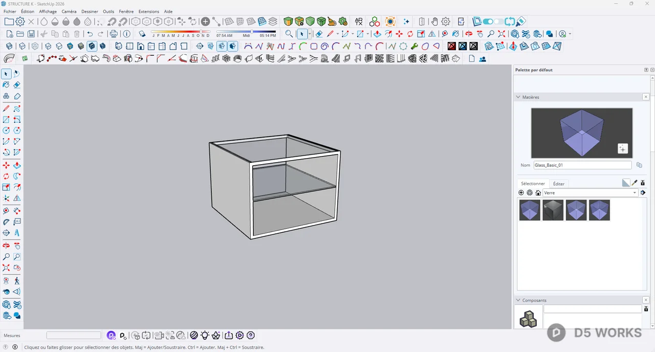
Task: Collapse the Matières panel section
Action: click(518, 97)
